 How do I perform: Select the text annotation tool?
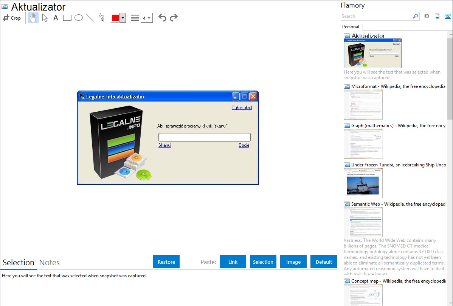point(56,18)
